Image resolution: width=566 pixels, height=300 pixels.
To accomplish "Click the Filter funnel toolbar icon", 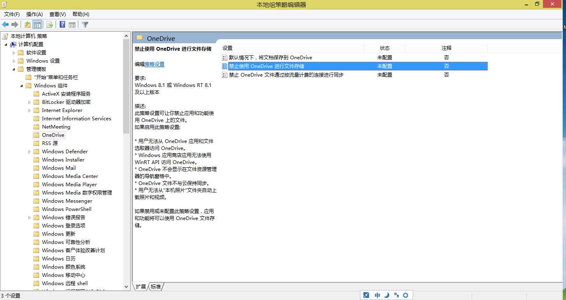I will 85,25.
